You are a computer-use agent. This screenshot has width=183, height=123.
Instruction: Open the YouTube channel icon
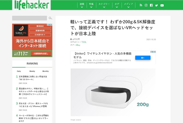point(162,5)
